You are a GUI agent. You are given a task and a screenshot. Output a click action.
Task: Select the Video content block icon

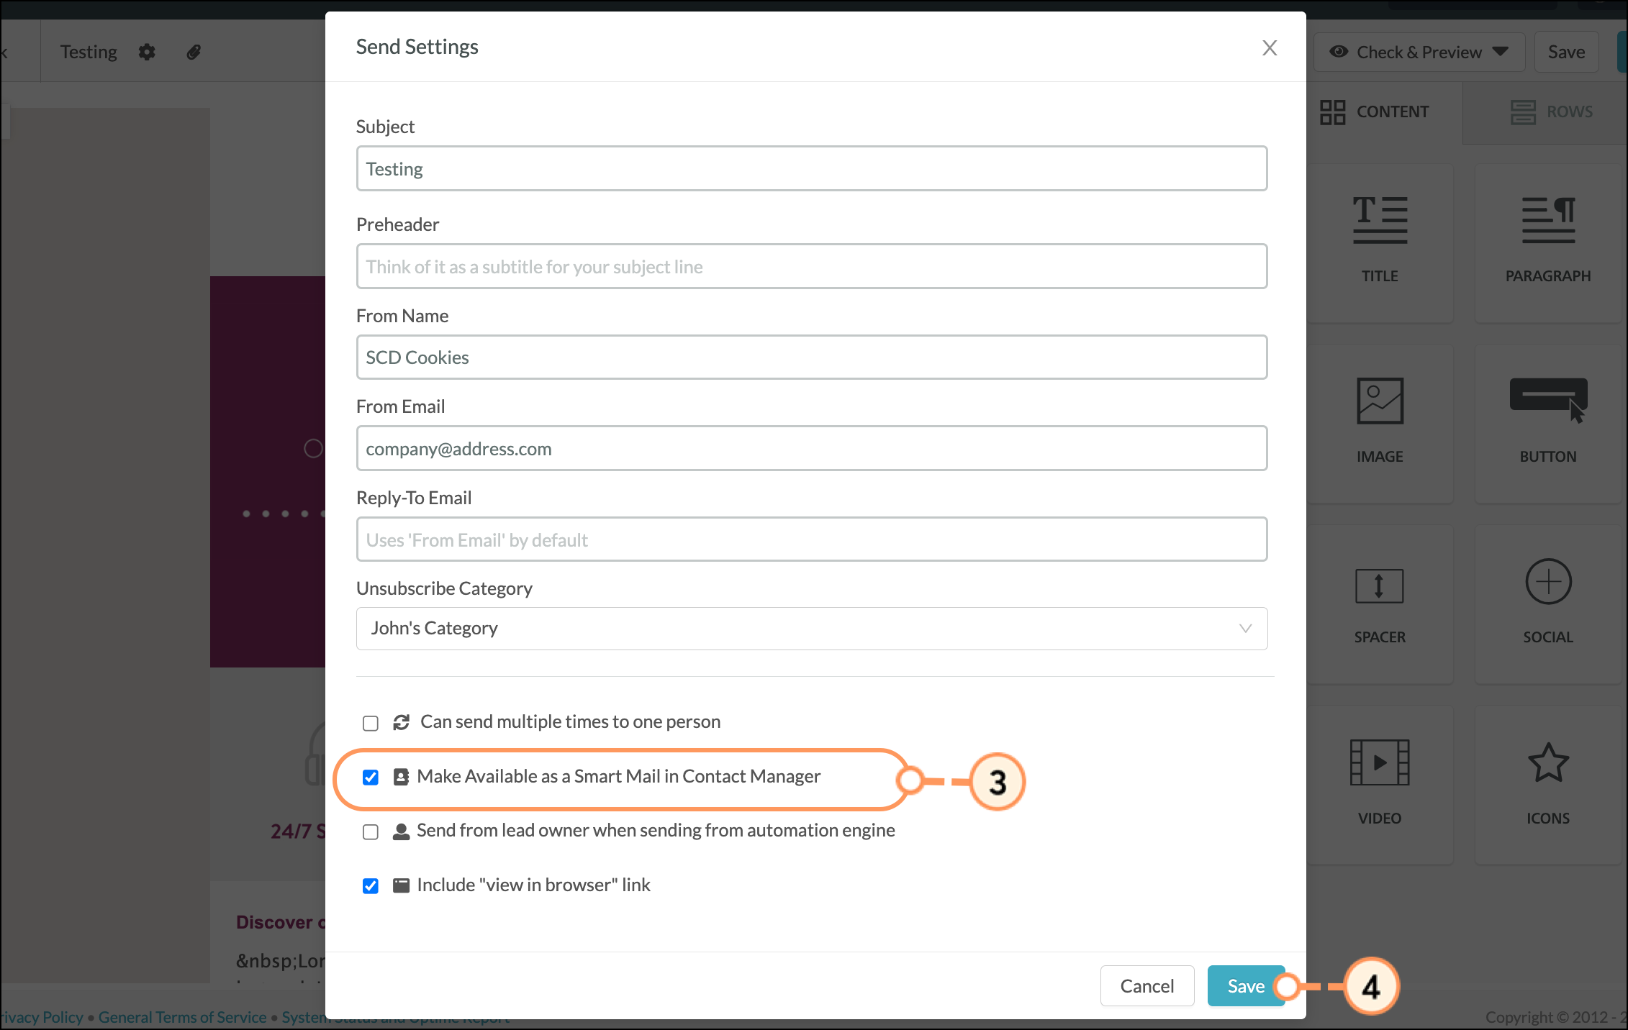pyautogui.click(x=1380, y=762)
